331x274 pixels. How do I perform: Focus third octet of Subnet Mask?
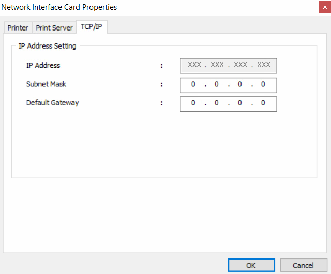pos(240,84)
